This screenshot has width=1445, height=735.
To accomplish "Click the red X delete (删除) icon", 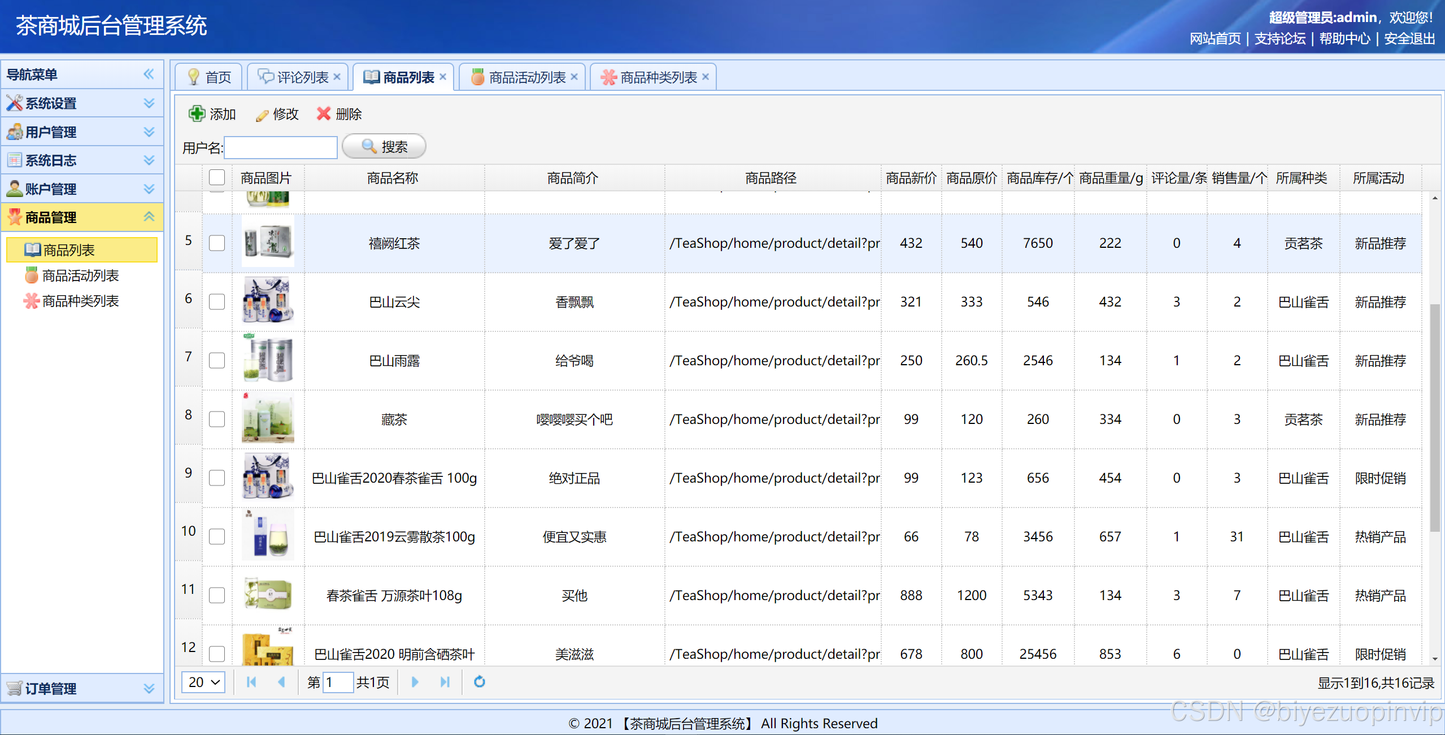I will tap(324, 114).
